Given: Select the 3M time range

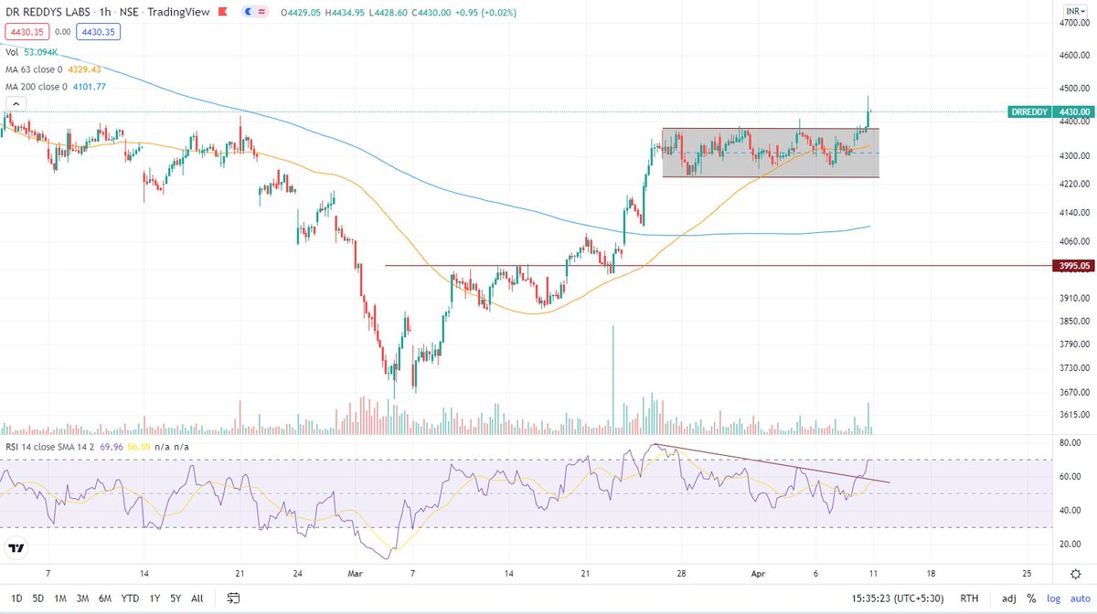Looking at the screenshot, I should pyautogui.click(x=83, y=598).
